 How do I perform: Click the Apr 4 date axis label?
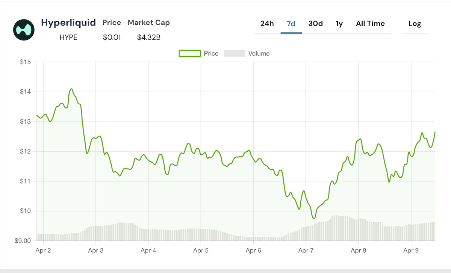tap(148, 251)
